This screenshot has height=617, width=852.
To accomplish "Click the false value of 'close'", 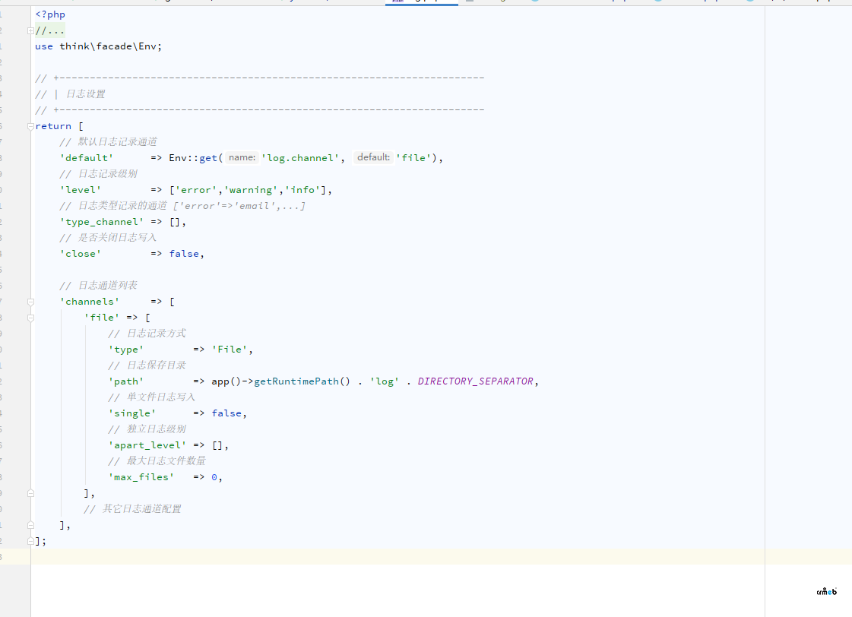I will [185, 254].
